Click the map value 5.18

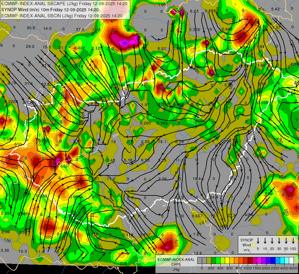click(128, 160)
